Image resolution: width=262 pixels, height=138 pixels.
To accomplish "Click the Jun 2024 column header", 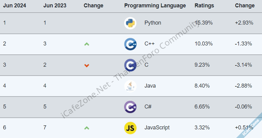I will (14, 6).
